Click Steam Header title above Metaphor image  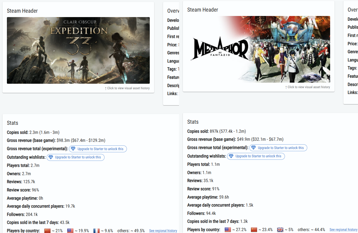[x=203, y=10]
